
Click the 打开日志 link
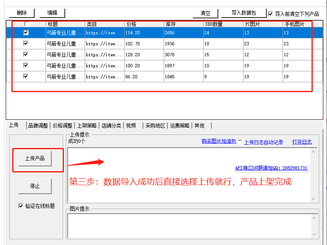pyautogui.click(x=302, y=142)
